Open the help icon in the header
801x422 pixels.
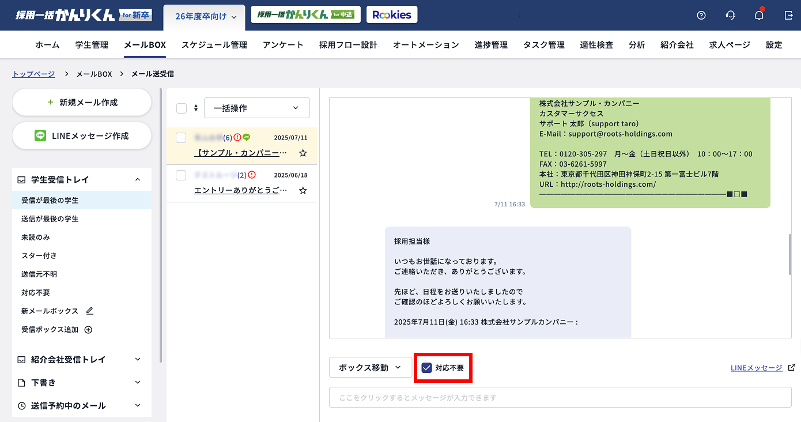(701, 16)
